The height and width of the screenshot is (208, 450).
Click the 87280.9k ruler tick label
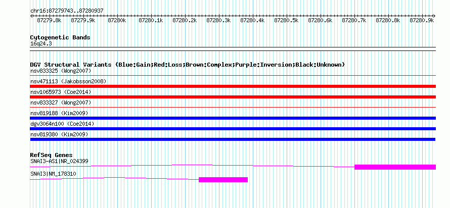pyautogui.click(x=422, y=20)
